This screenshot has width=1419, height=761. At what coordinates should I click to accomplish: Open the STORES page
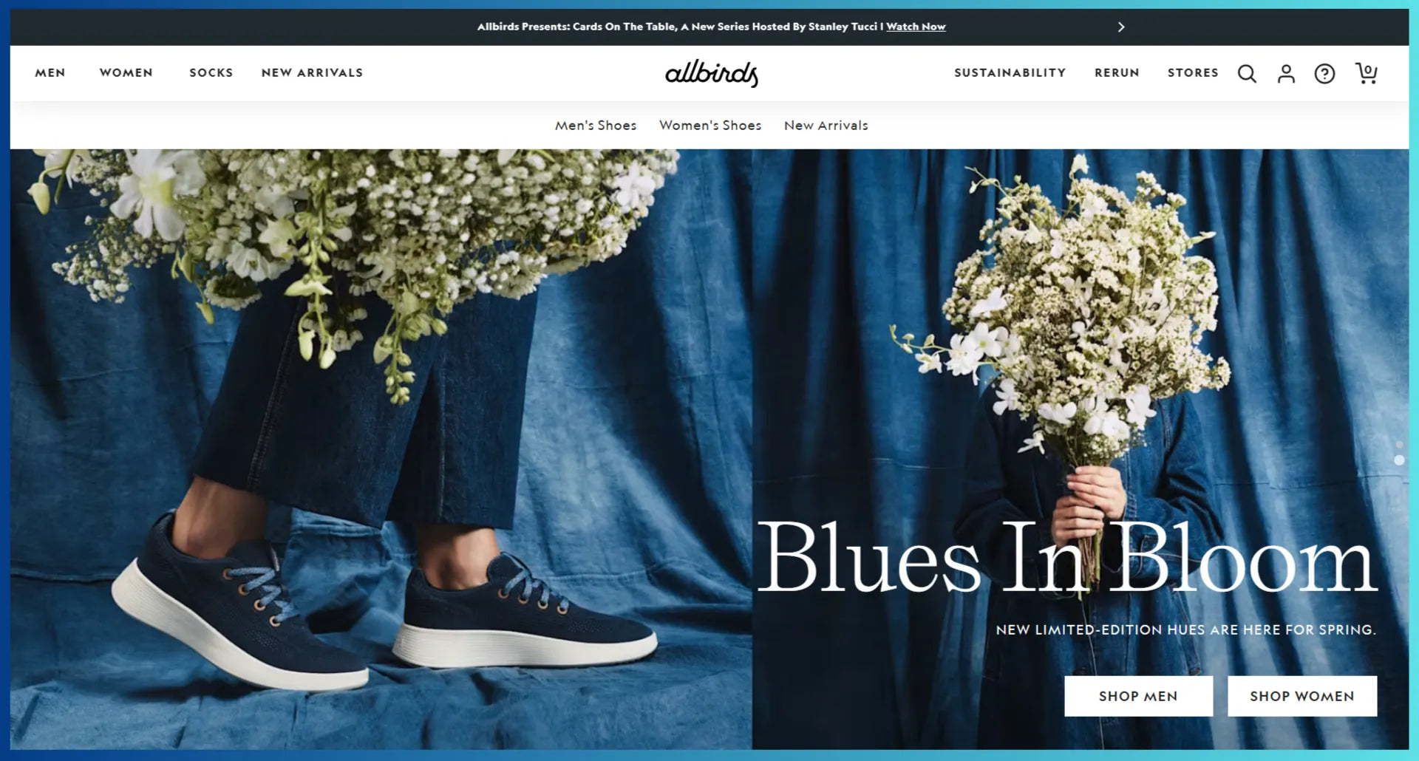pos(1193,72)
